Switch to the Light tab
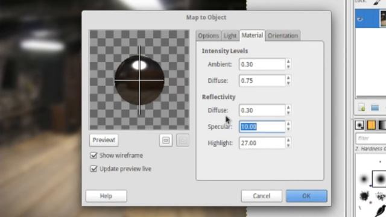The image size is (386, 217). [230, 36]
